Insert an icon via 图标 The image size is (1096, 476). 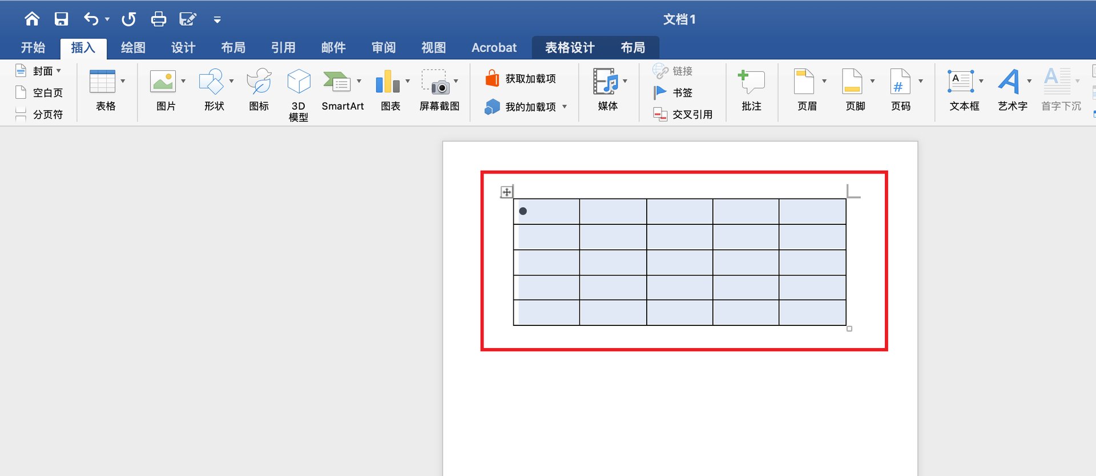coord(259,88)
